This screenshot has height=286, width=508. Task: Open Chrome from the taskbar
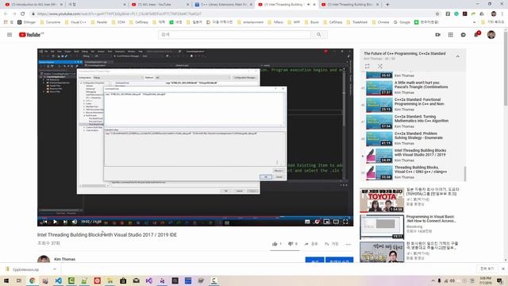click(32, 280)
